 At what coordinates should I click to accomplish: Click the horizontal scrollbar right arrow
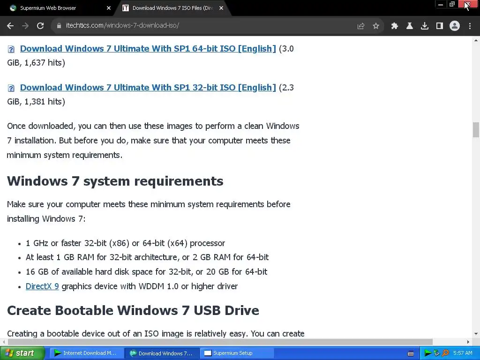pos(468,342)
